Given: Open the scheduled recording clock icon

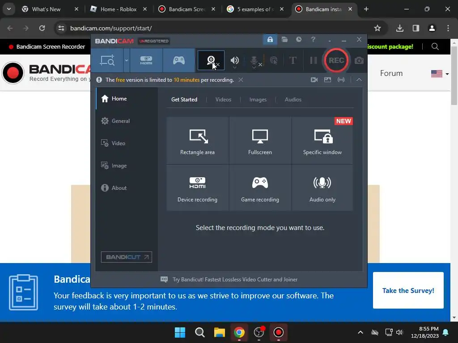Looking at the screenshot, I should 298,39.
